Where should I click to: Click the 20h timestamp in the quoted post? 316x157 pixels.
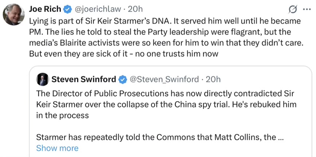(213, 79)
